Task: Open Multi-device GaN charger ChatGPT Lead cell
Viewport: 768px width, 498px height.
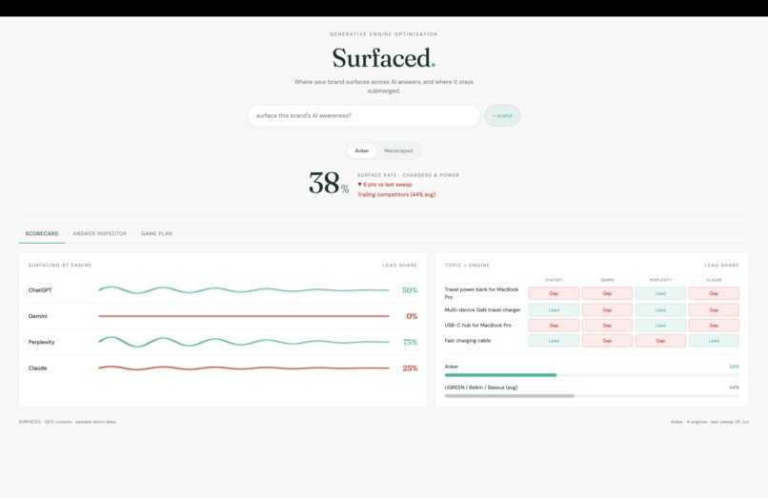Action: (x=554, y=310)
